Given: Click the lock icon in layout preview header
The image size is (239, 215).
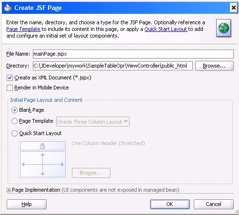Looking at the screenshot, I should point(42,146).
